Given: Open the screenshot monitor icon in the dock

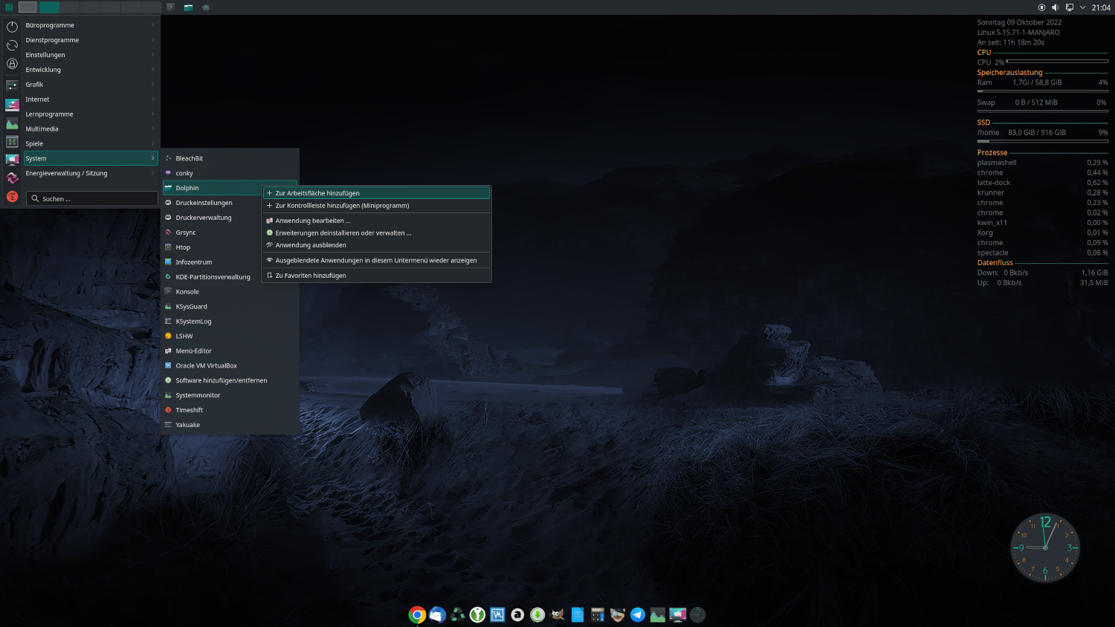Looking at the screenshot, I should click(678, 614).
